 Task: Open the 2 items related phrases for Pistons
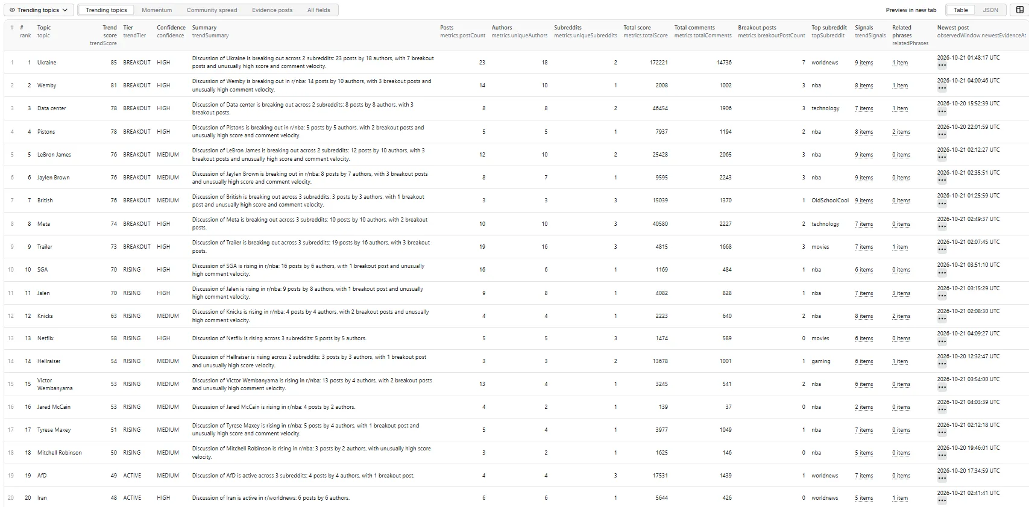click(901, 132)
